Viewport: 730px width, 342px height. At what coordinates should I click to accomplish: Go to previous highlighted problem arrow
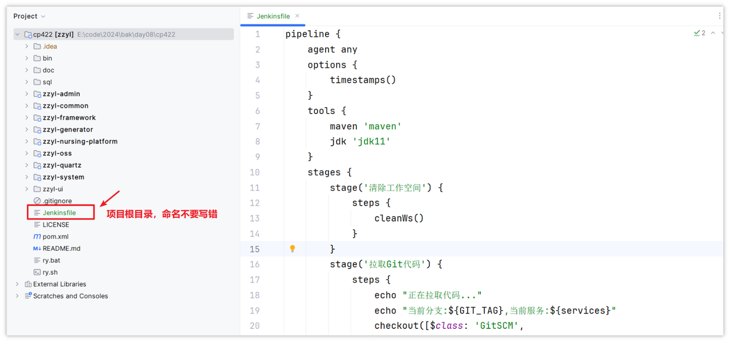click(x=713, y=34)
